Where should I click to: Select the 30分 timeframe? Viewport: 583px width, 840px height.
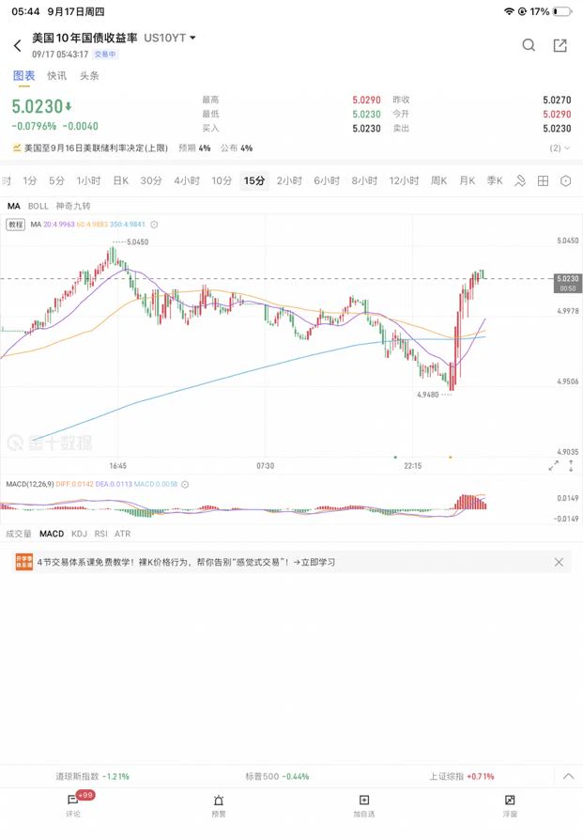[x=151, y=181]
